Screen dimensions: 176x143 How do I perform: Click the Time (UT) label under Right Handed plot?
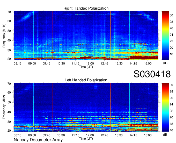click(86, 67)
